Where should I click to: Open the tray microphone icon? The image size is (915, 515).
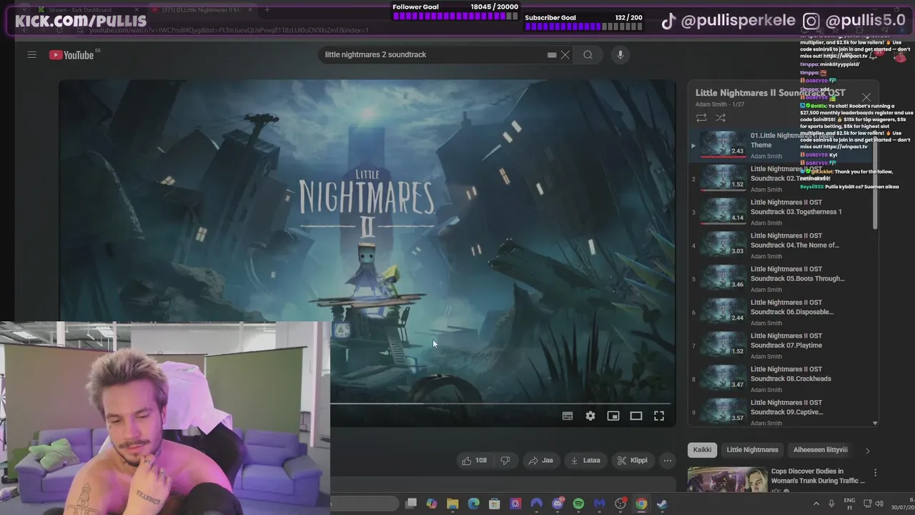(833, 504)
